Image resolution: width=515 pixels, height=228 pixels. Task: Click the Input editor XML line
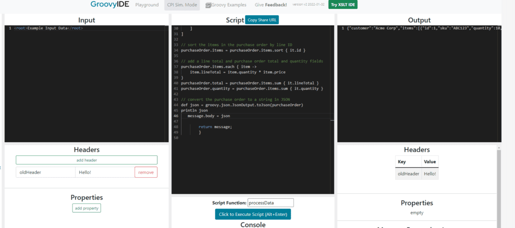(x=49, y=28)
